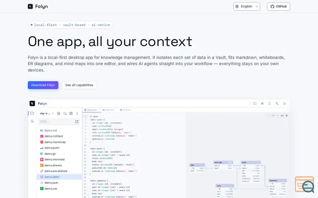Screen dimensions: 318x198
Task: Open demo.puml in the file list
Action: tap(59, 148)
